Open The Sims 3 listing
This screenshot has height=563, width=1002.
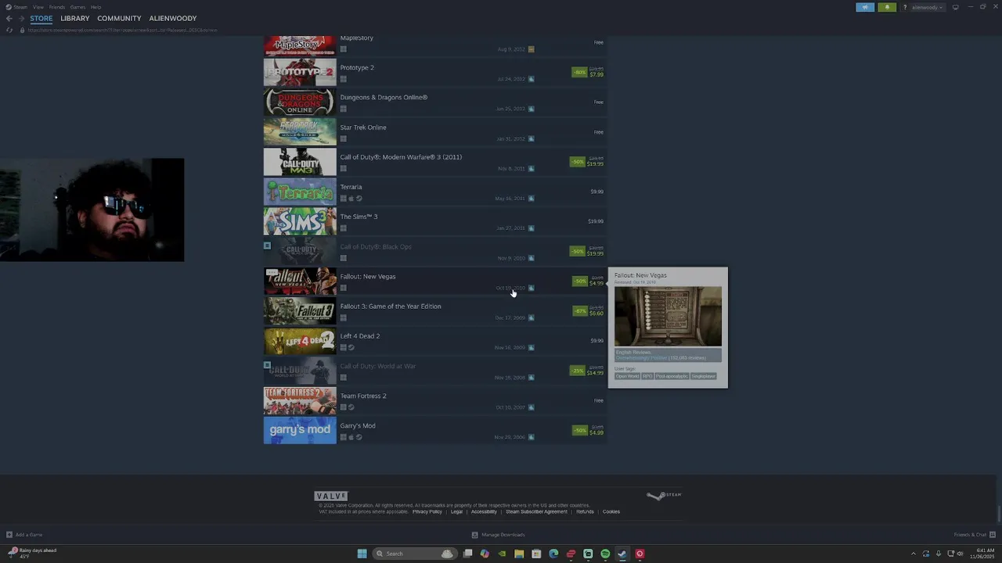click(435, 221)
